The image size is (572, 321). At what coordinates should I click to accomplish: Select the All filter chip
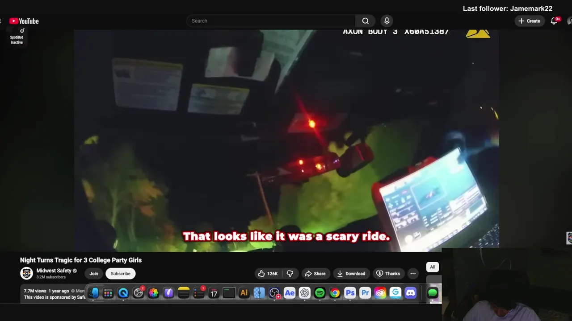tap(433, 267)
